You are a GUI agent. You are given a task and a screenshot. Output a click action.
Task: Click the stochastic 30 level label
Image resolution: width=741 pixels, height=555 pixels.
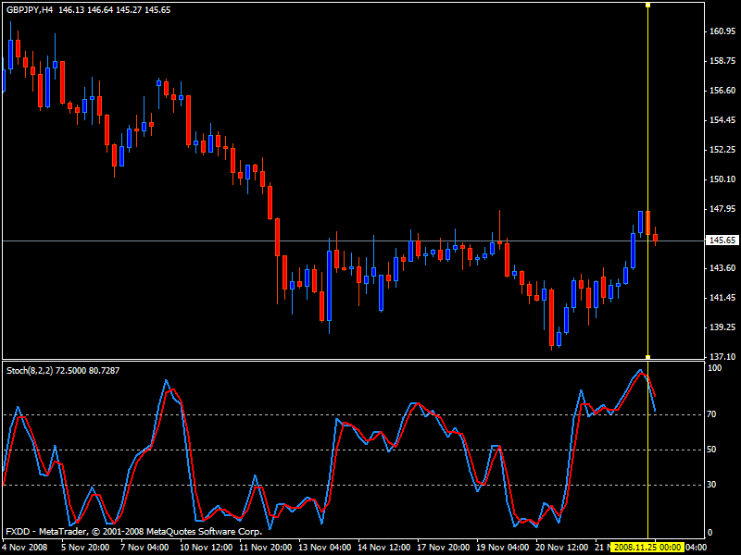711,485
